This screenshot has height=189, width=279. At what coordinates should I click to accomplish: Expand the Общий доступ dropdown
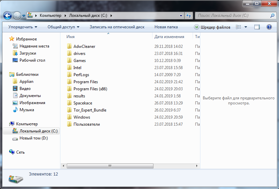(x=63, y=27)
